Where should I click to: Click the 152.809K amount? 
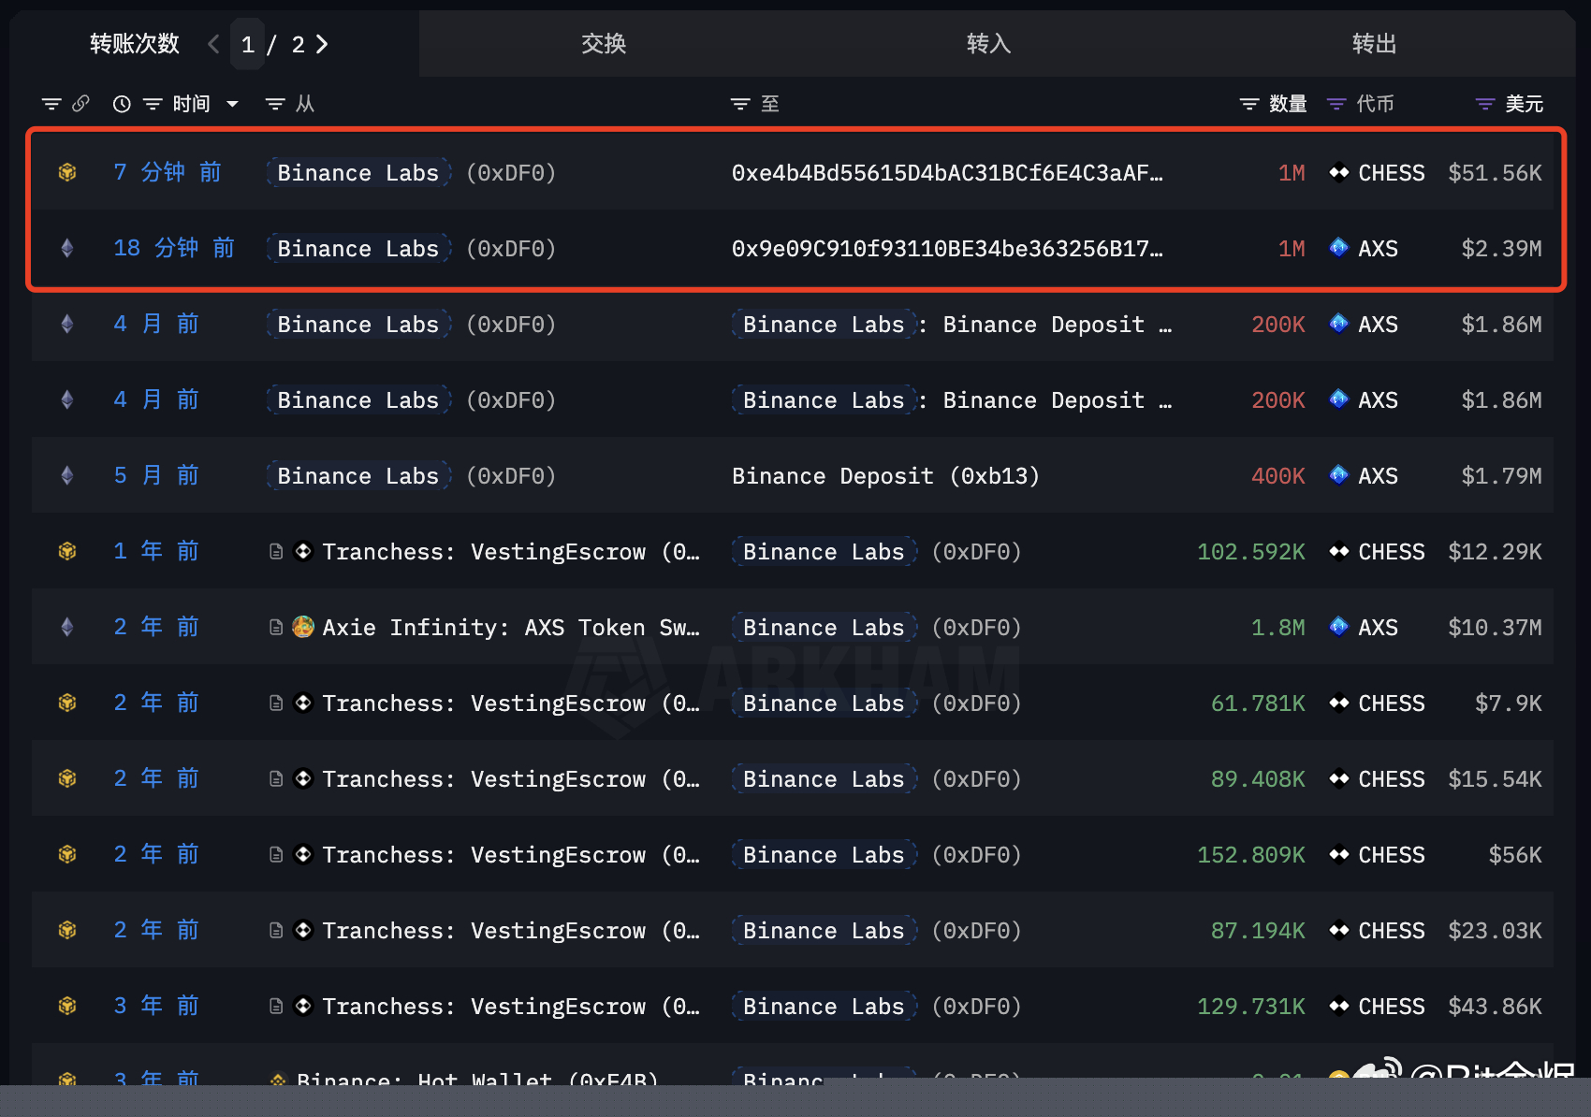[1251, 855]
